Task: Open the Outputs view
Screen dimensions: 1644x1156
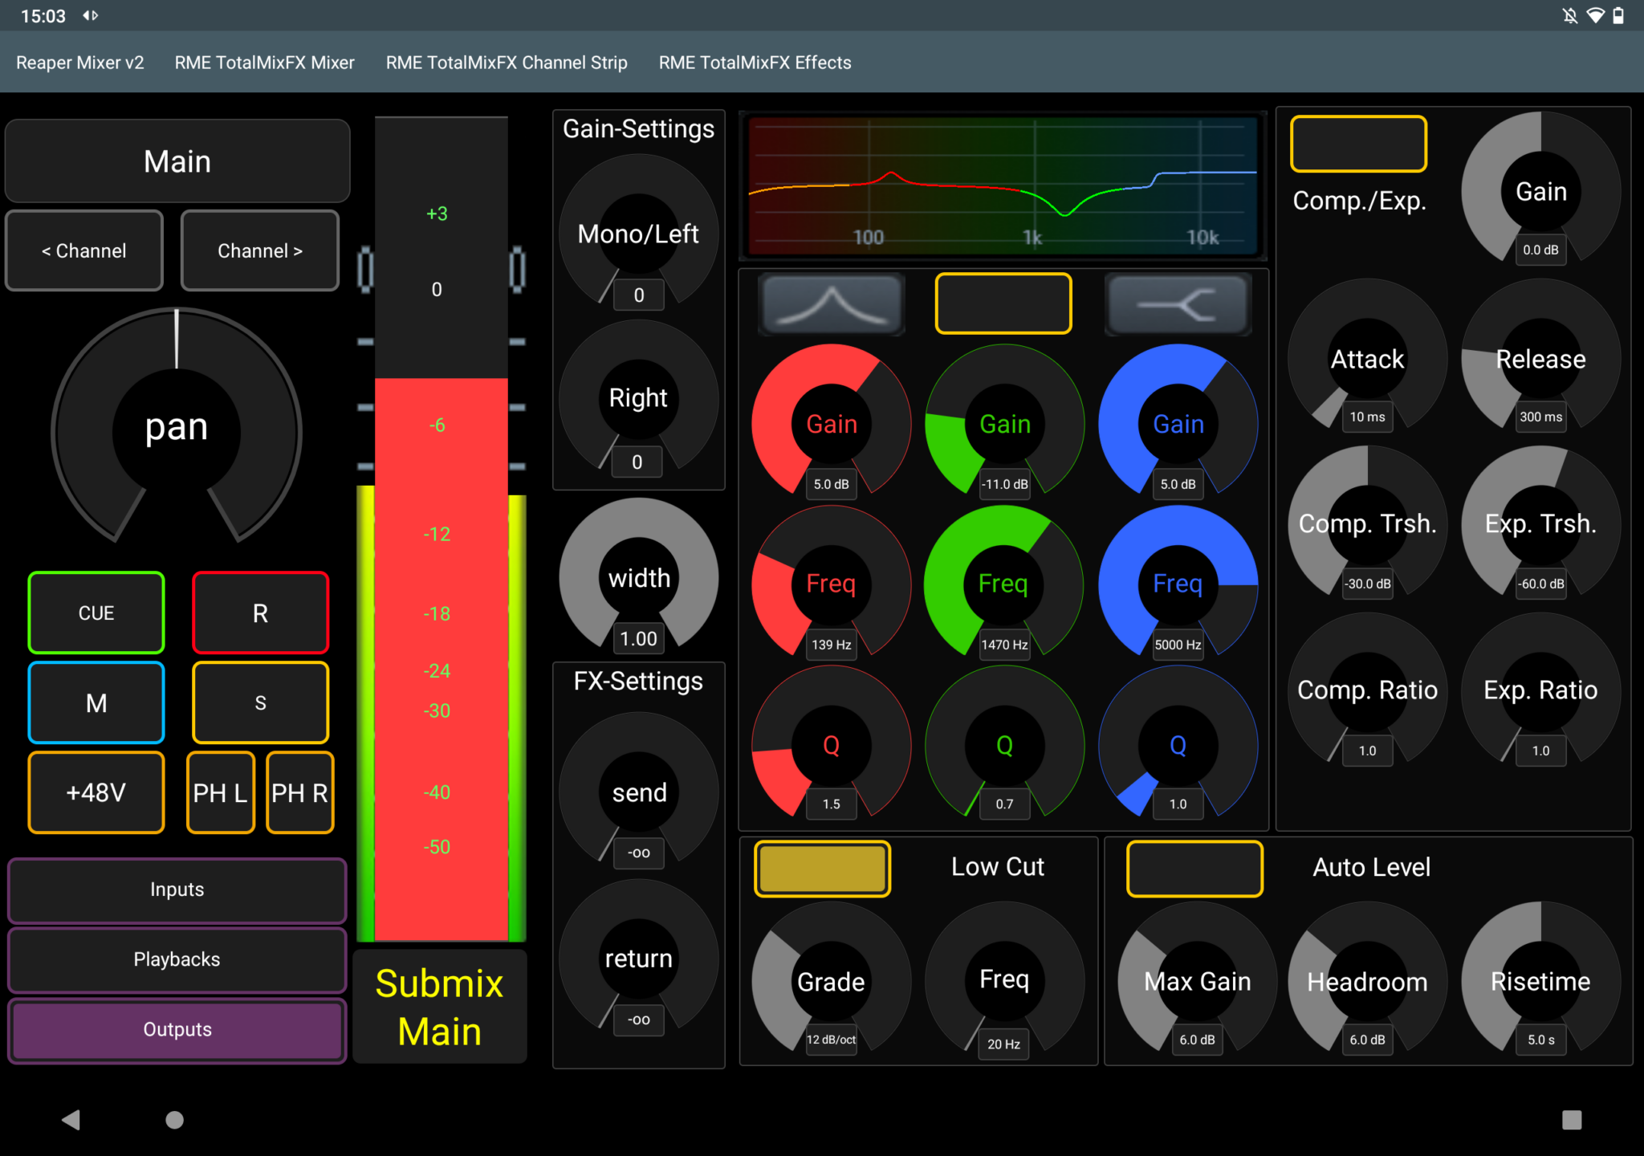Action: 177,1030
